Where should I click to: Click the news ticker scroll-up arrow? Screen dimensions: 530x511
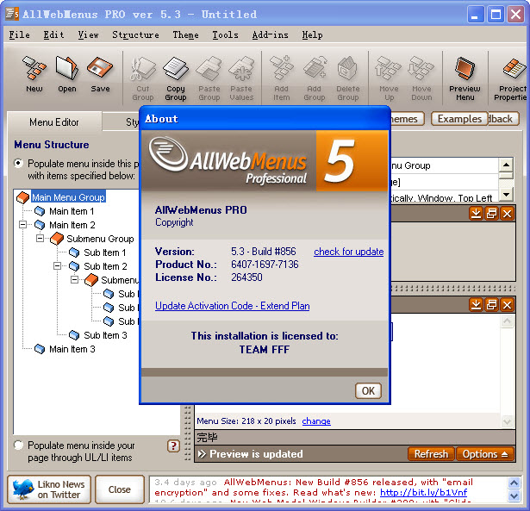click(x=514, y=483)
